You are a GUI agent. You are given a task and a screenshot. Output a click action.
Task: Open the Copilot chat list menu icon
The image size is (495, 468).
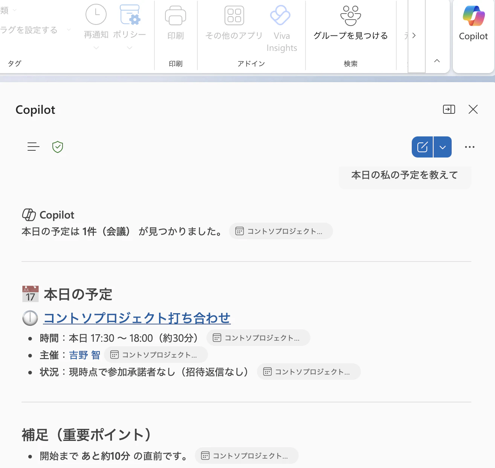coord(33,147)
